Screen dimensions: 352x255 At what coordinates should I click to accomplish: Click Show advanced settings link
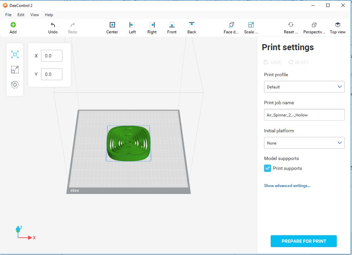point(287,186)
